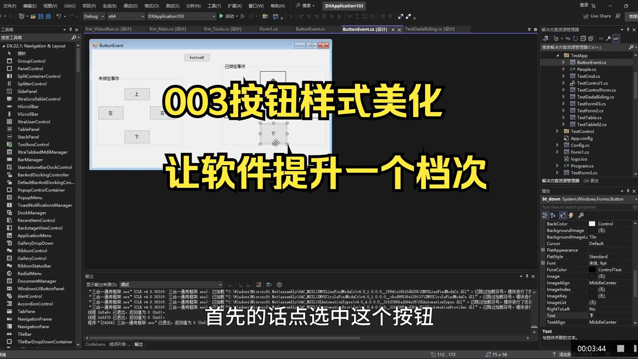Switch to ButtonEvent.cs tab
This screenshot has width=638, height=359.
click(310, 29)
